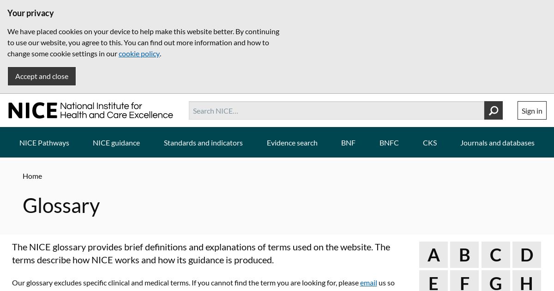Image resolution: width=554 pixels, height=291 pixels.
Task: Select BNFC in the navigation bar
Action: point(389,143)
